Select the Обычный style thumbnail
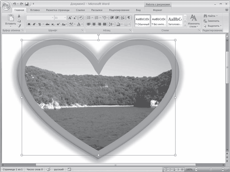This screenshot has height=172, width=230. 142,21
